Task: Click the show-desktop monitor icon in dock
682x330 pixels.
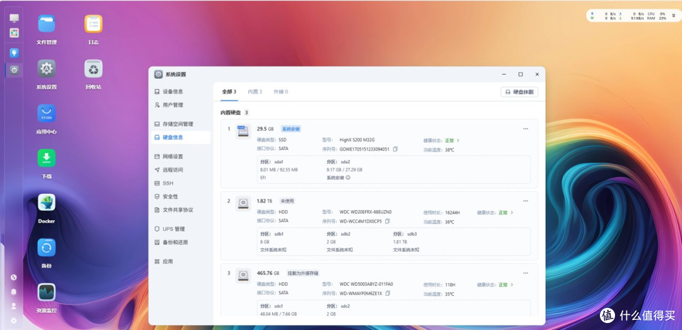Action: coord(15,18)
